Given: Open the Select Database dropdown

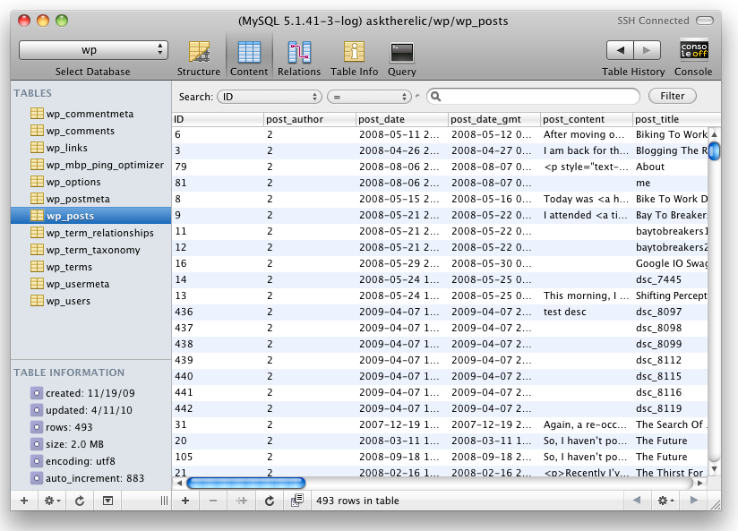Looking at the screenshot, I should point(93,50).
